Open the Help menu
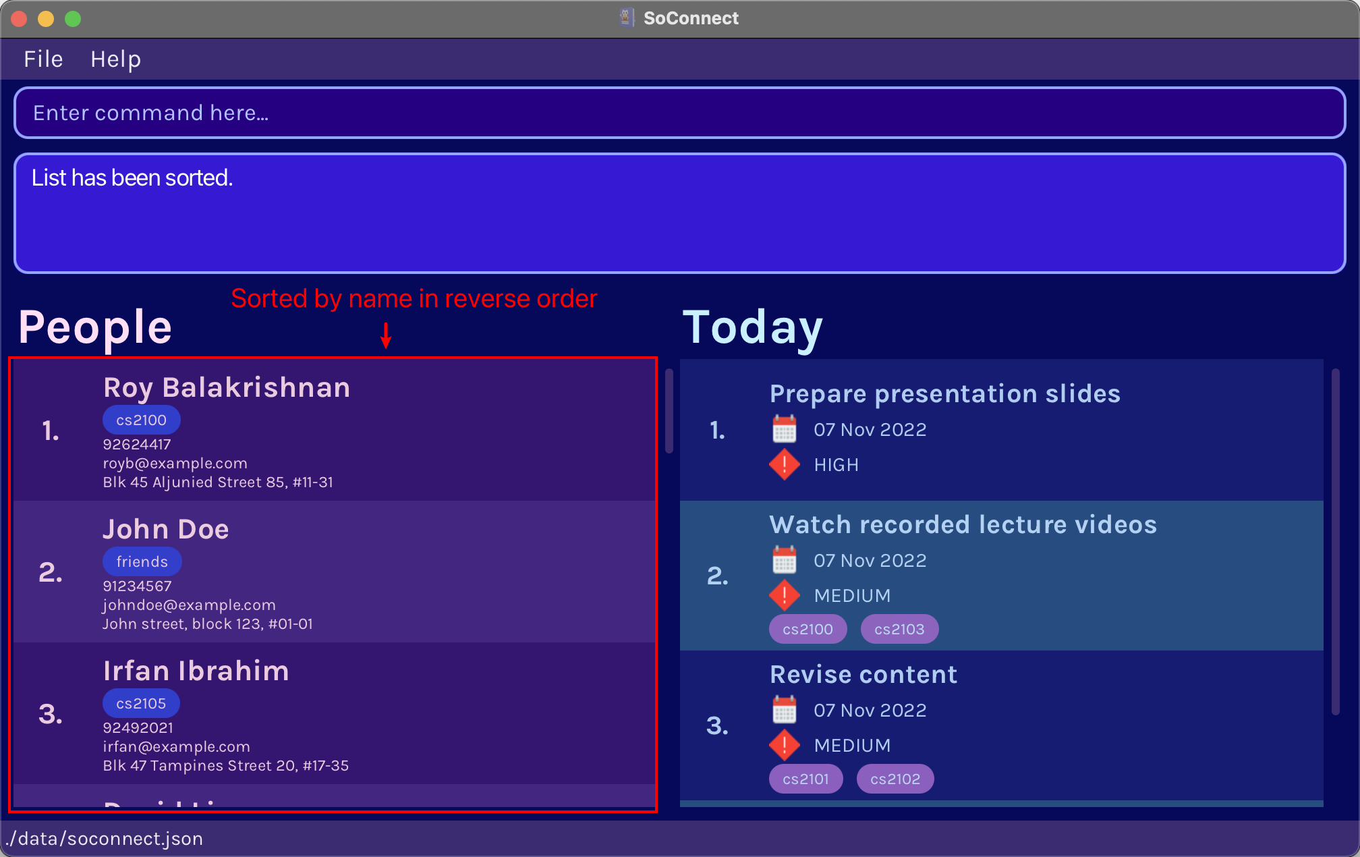 coord(116,59)
